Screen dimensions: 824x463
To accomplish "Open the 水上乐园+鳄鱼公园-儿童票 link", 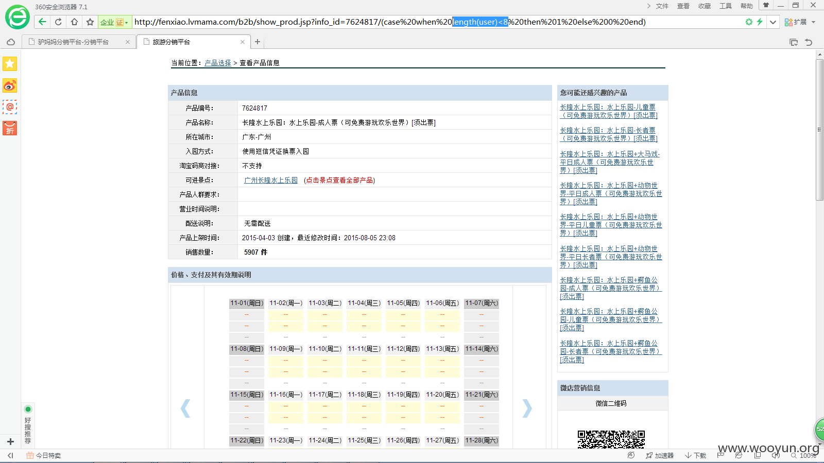I will [611, 319].
